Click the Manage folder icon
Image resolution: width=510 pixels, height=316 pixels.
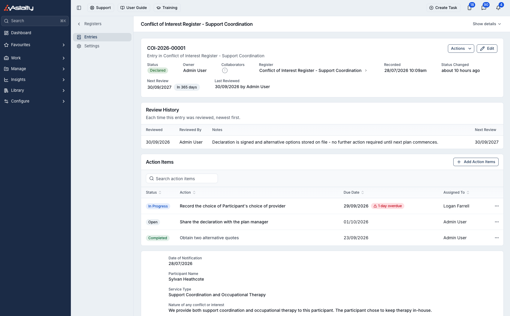pos(6,69)
